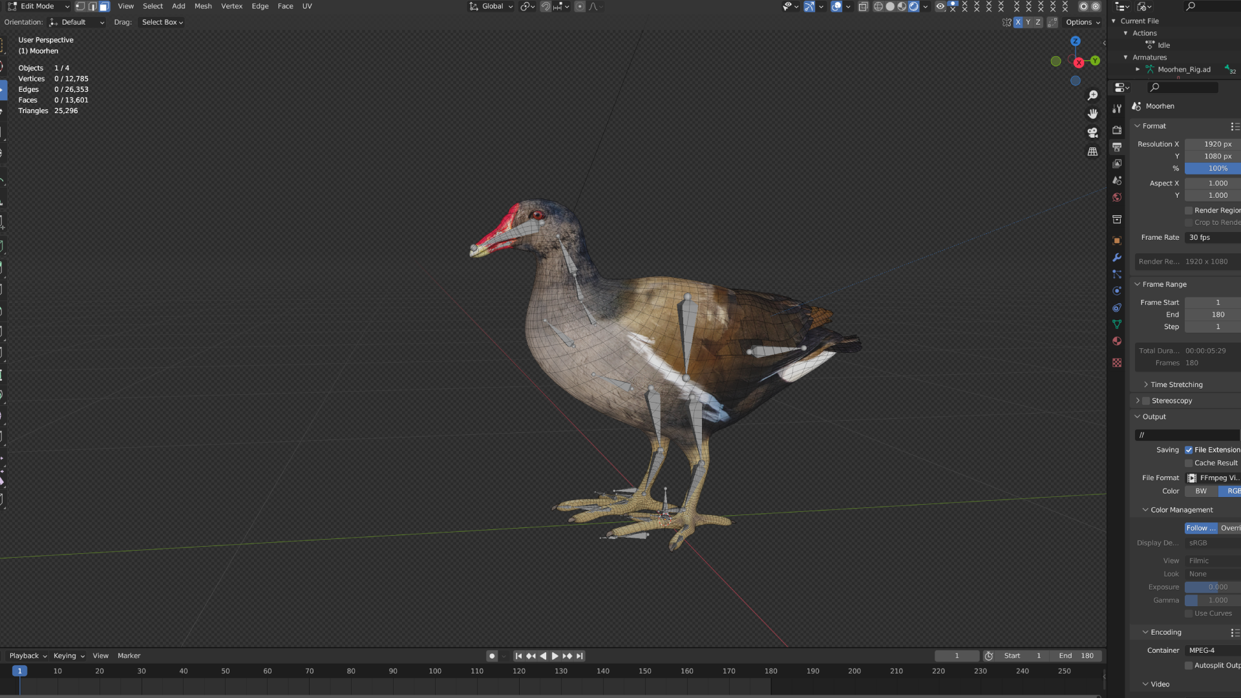Open Modifier wrench properties tab
The height and width of the screenshot is (698, 1241).
pos(1117,257)
